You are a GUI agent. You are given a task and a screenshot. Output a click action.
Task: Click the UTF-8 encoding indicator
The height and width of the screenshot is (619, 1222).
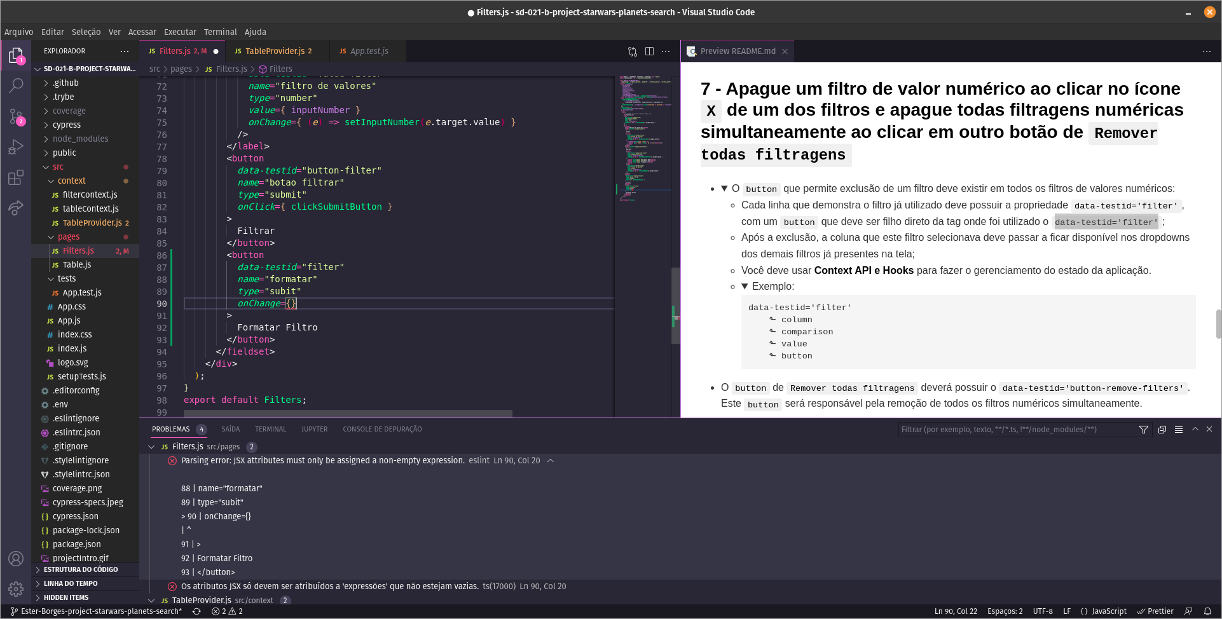pyautogui.click(x=1043, y=611)
